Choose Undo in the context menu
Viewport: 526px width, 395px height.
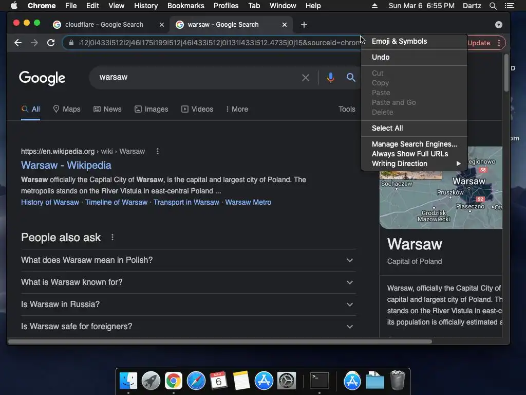click(x=415, y=57)
